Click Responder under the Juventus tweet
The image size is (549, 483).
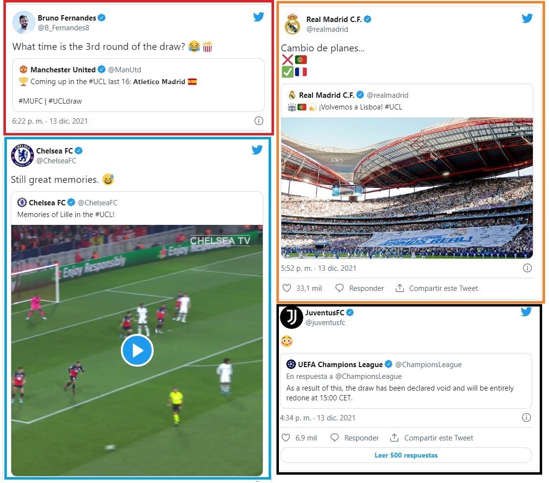355,438
